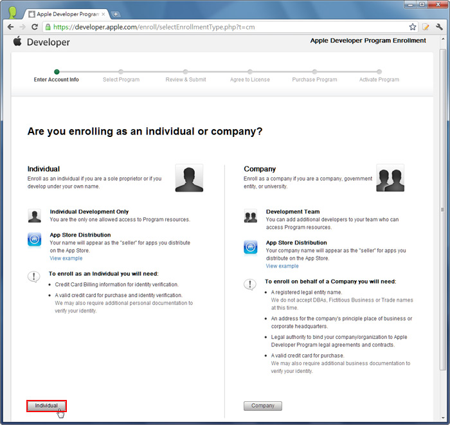Screen dimensions: 450x425
Task: Minimize the browser window
Action: [x=411, y=5]
